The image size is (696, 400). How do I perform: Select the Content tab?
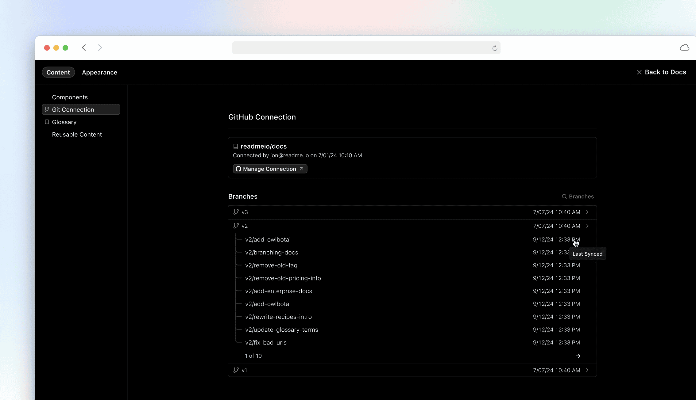click(x=58, y=72)
